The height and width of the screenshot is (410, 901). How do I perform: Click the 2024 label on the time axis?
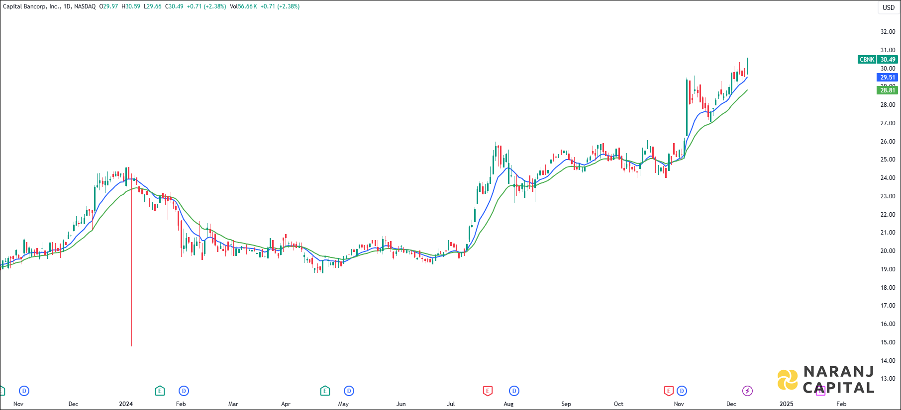point(126,404)
